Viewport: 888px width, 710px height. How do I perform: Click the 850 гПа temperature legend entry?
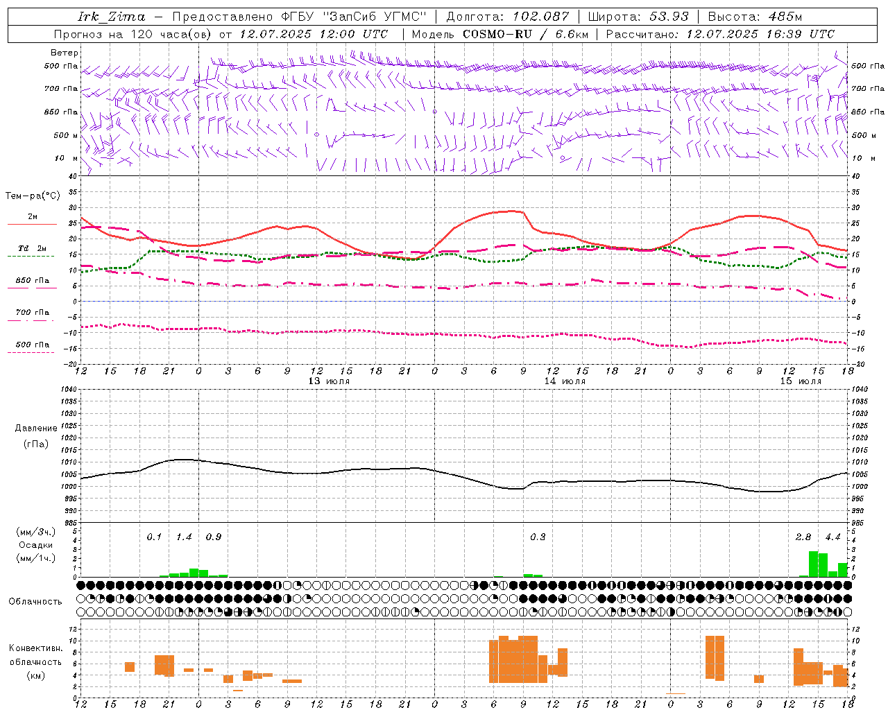(x=33, y=280)
